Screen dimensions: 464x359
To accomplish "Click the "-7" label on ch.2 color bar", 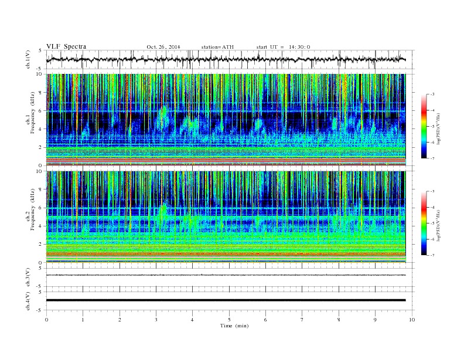I will (432, 255).
